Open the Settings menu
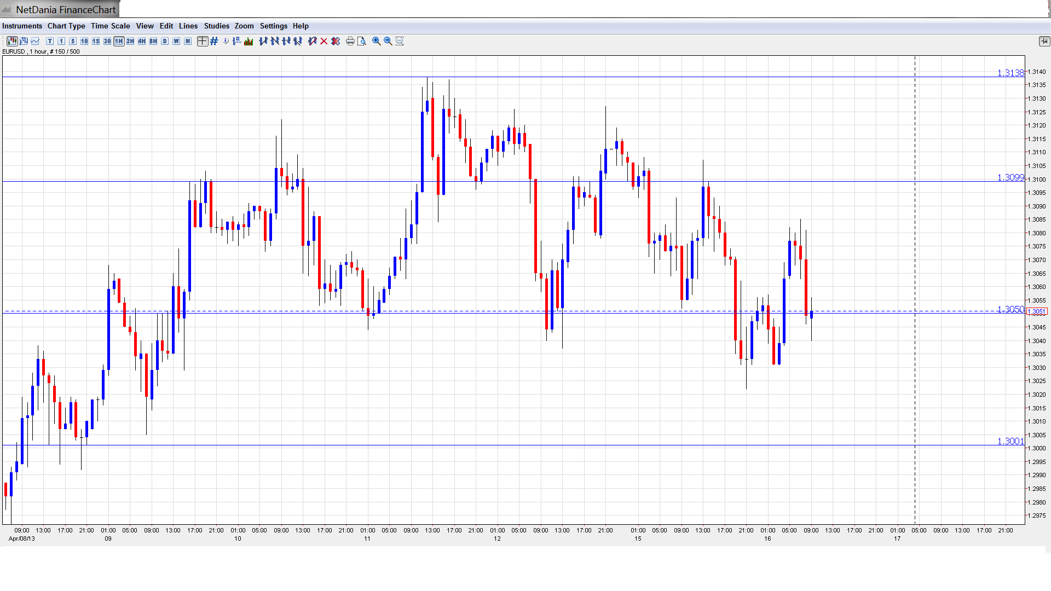The image size is (1051, 591). coord(273,26)
